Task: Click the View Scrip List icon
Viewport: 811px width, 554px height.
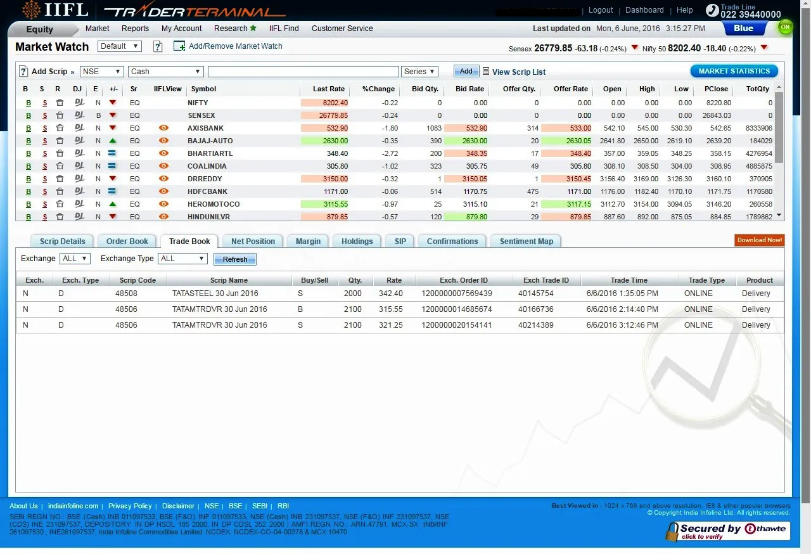Action: point(486,72)
